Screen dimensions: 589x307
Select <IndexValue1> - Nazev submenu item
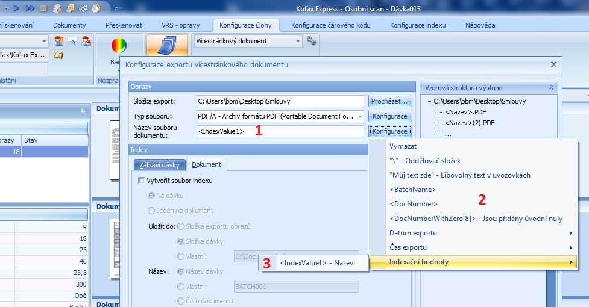click(317, 263)
